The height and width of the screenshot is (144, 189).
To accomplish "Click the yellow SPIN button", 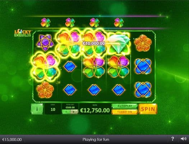I will coord(148,109).
